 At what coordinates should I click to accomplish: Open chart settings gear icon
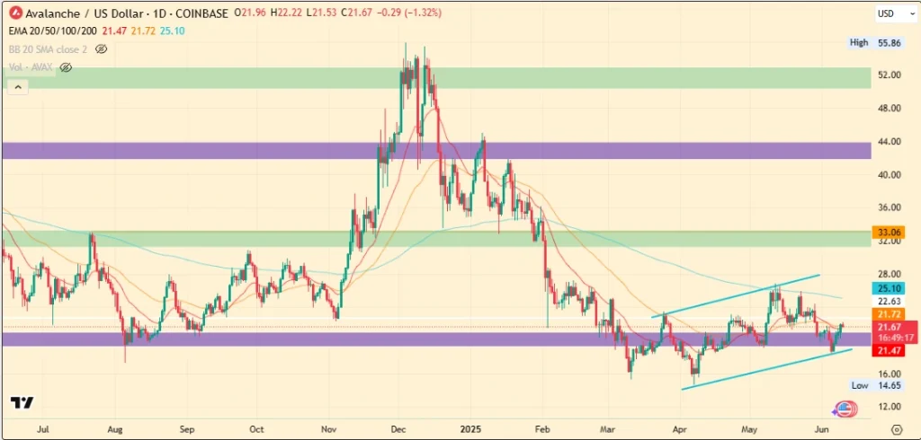point(897,429)
